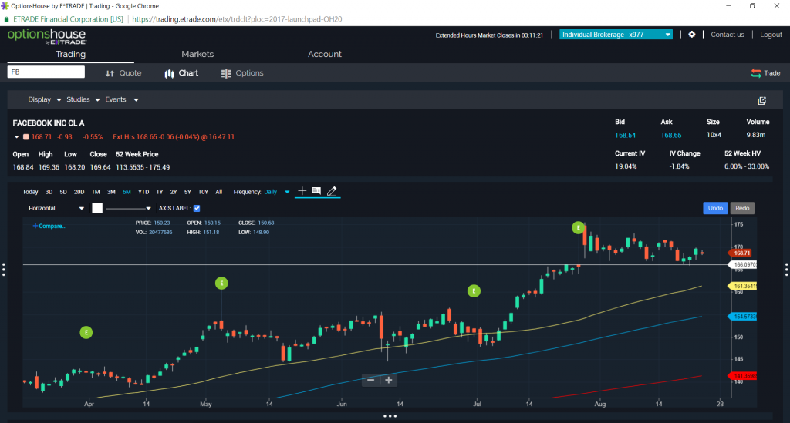Click earnings marker near April

[86, 332]
